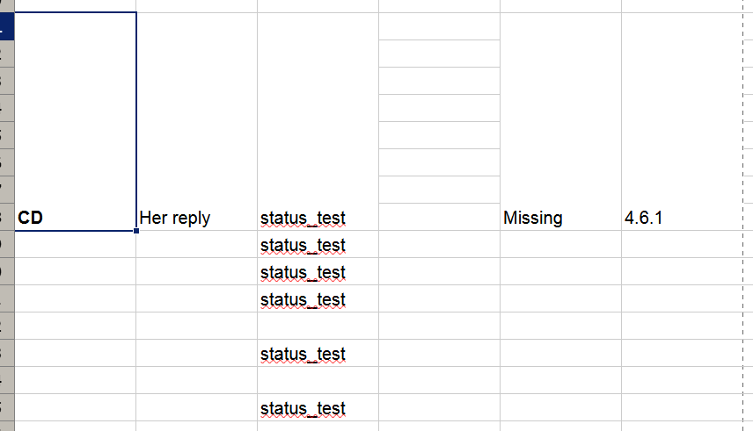
Task: Select the cell containing "Missing"
Action: click(x=560, y=218)
